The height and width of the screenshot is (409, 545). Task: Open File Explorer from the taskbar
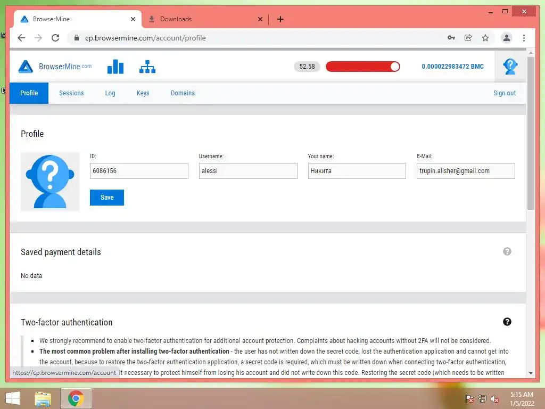(43, 398)
